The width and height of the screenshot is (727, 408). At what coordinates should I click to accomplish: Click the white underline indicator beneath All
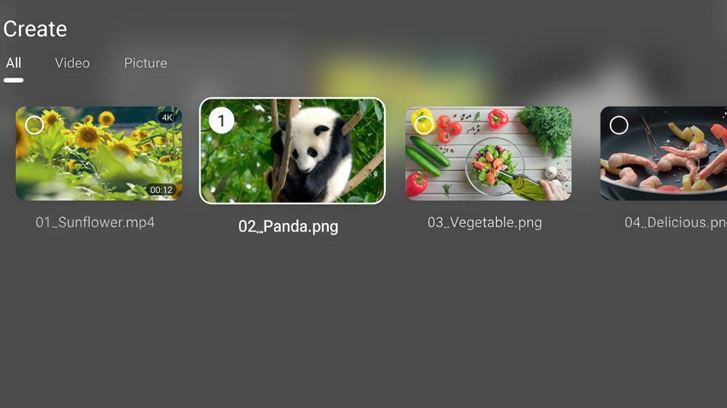(x=13, y=80)
